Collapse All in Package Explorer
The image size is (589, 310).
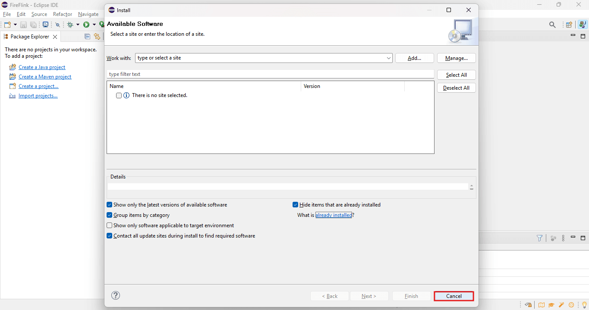pyautogui.click(x=87, y=37)
